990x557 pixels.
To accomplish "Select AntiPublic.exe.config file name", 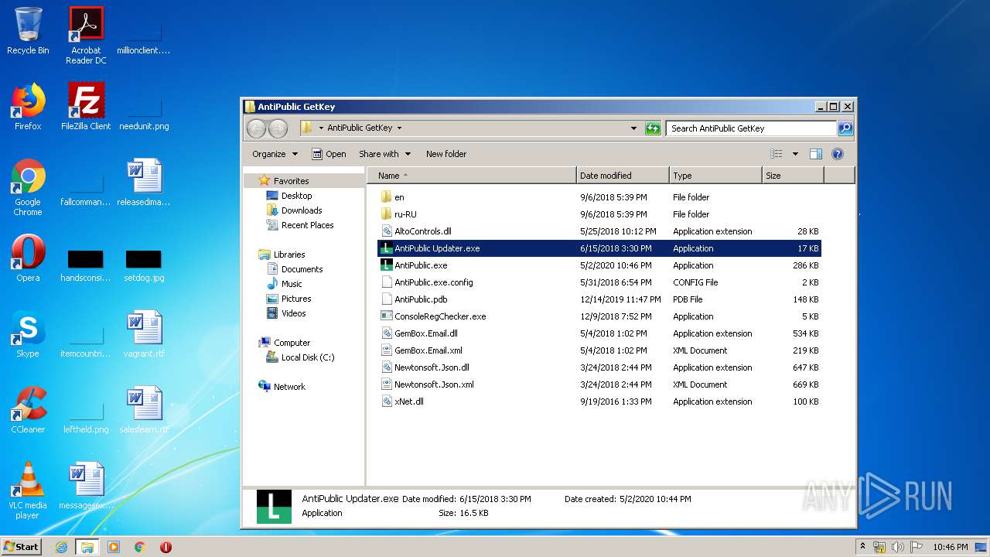I will [434, 282].
